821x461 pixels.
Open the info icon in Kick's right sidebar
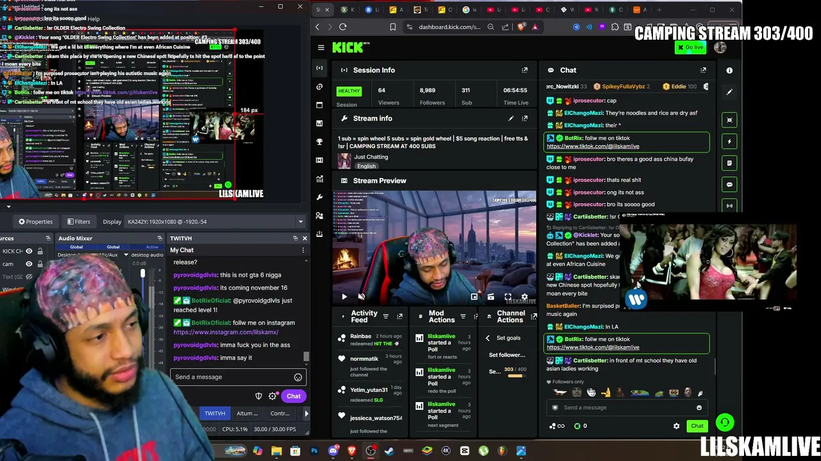pyautogui.click(x=729, y=70)
